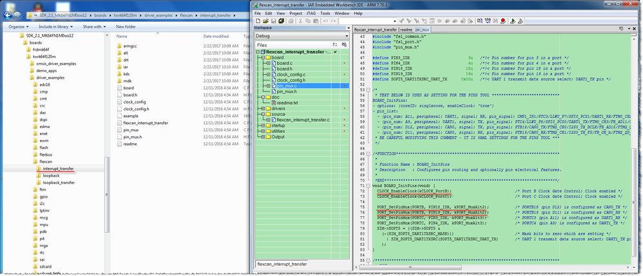The image size is (643, 276).
Task: Click the Undo arrow icon in IAR
Action: pos(325,21)
